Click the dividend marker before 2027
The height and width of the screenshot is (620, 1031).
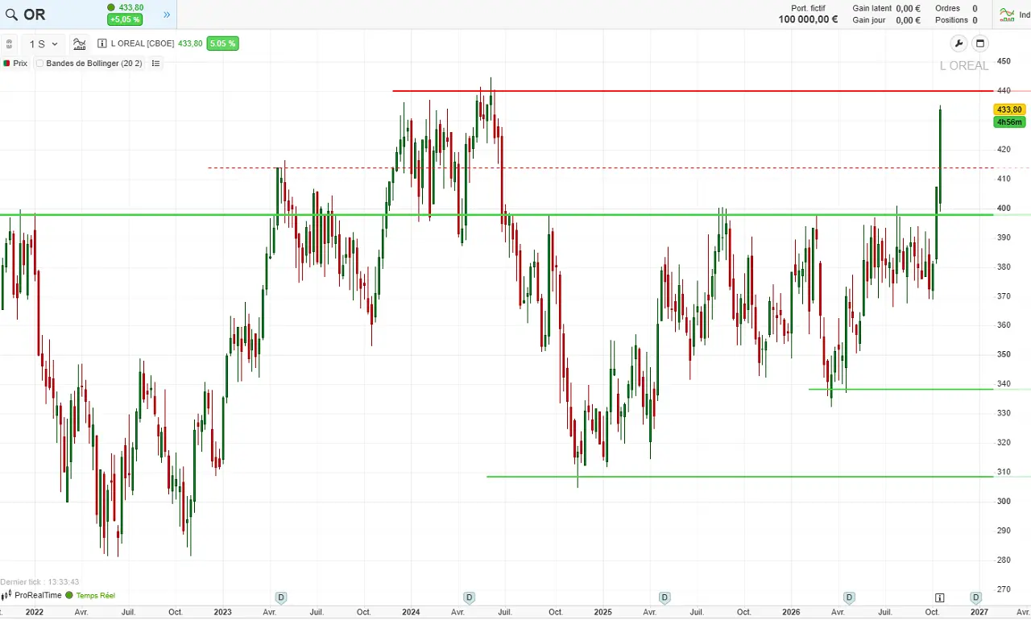975,597
